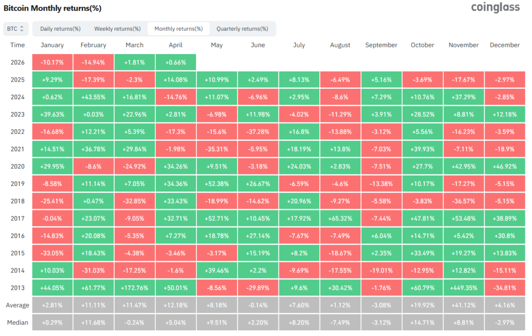Screen dimensions: 532x336
Task: Select the Monthly returns(%) tab
Action: point(179,29)
